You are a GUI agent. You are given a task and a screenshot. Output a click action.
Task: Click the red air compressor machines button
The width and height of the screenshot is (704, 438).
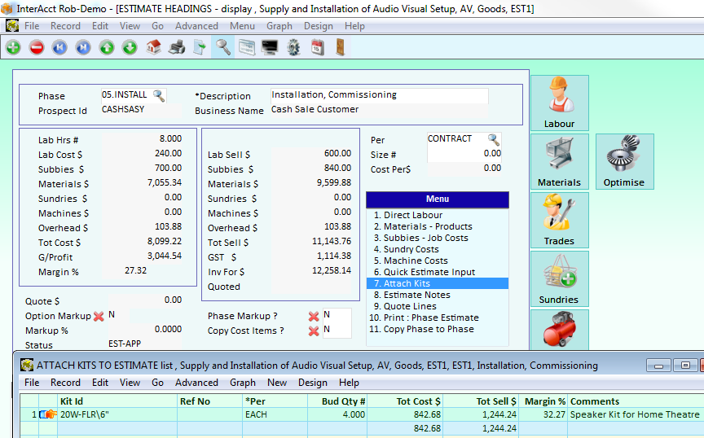pyautogui.click(x=560, y=331)
